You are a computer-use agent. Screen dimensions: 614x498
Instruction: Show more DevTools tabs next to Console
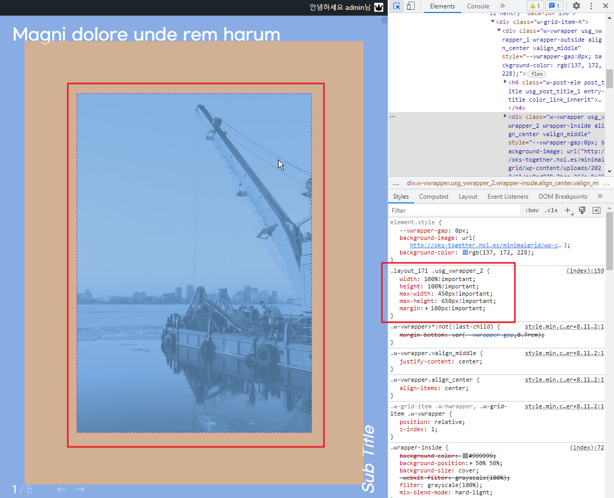point(502,6)
